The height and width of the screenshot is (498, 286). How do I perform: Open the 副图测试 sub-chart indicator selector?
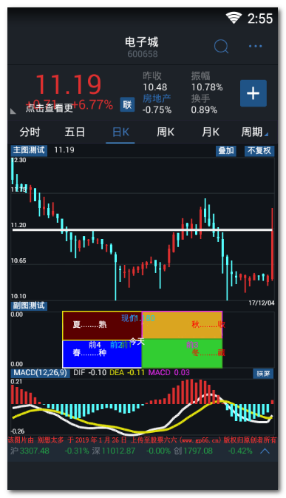click(x=29, y=306)
